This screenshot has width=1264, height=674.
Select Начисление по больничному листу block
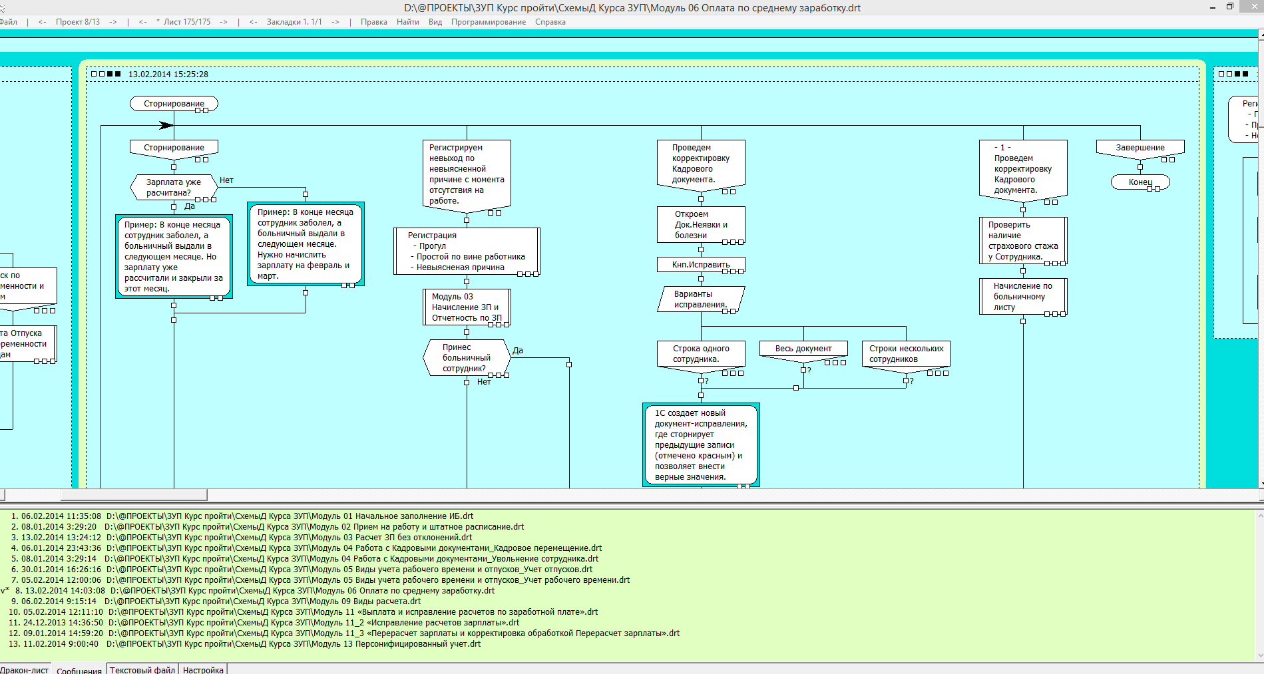[x=1023, y=297]
